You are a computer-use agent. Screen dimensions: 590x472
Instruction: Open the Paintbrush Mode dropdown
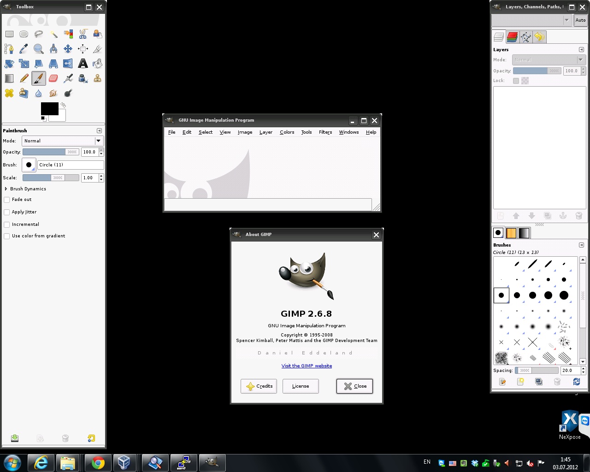pos(63,141)
